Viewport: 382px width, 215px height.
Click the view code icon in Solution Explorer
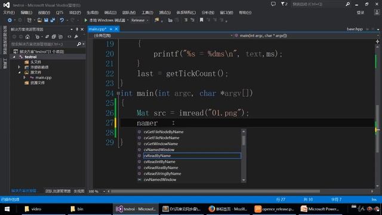tap(69, 37)
